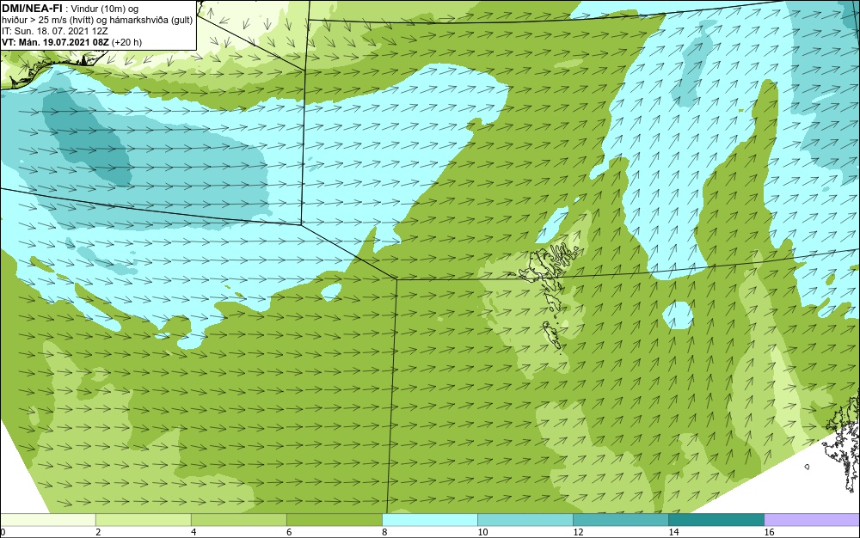Click the "hámarkshviða (gult)" text in the header
860x538 pixels.
(x=152, y=20)
